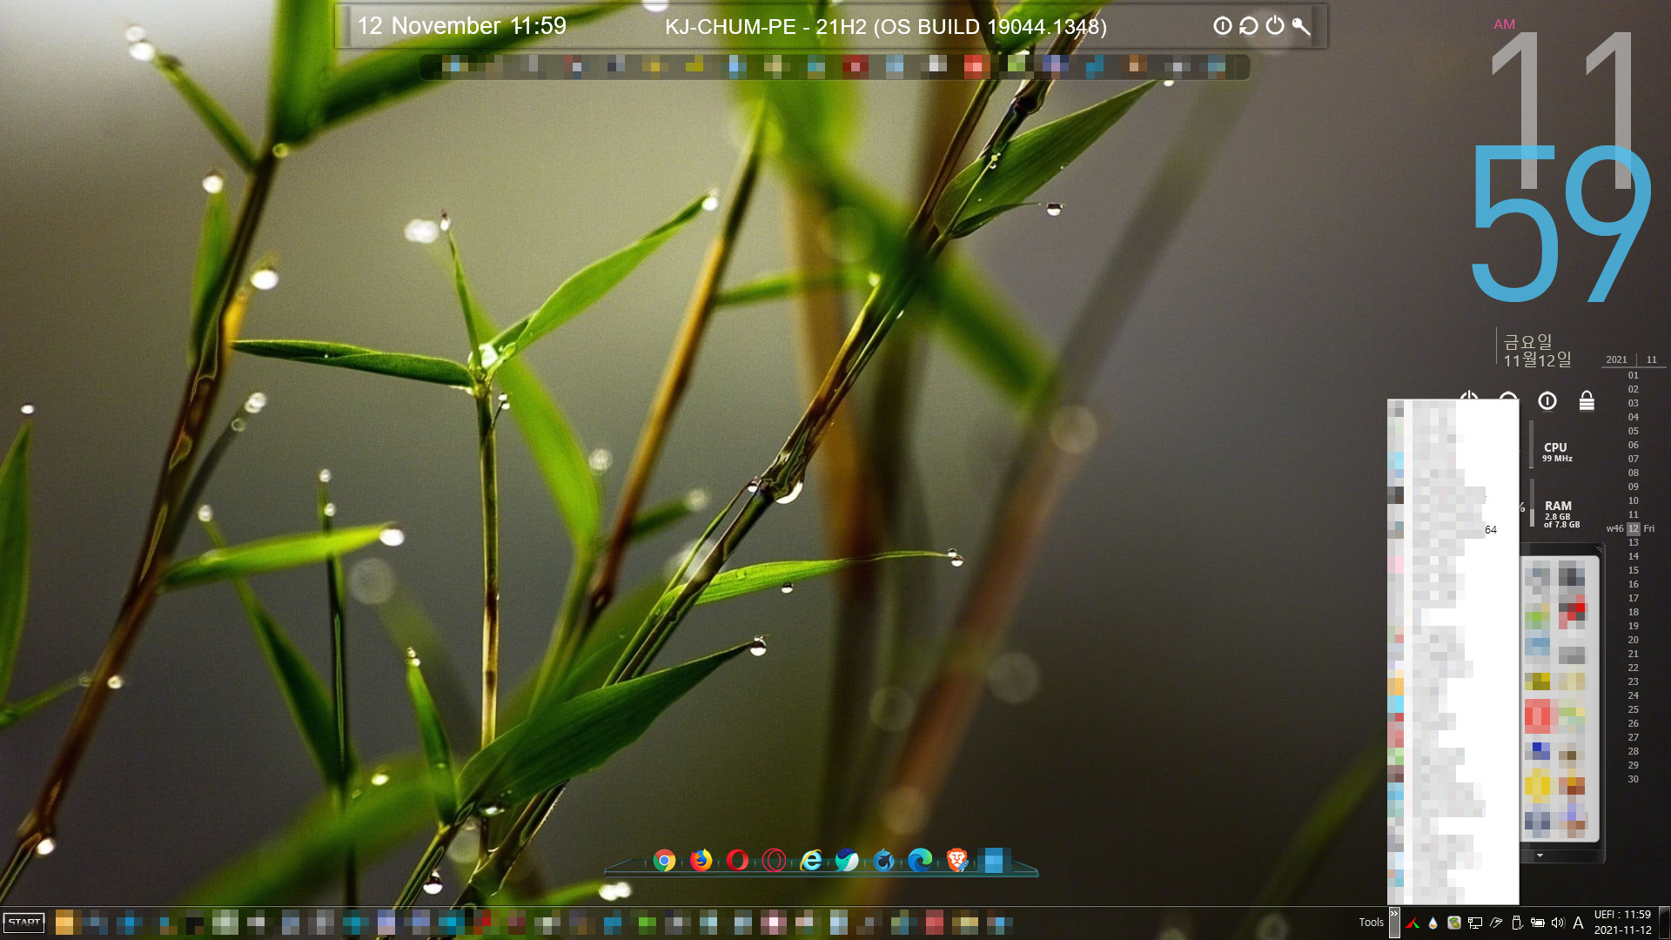Screen dimensions: 1671x940
Task: Launch Microsoft Edge from the dock
Action: (x=920, y=861)
